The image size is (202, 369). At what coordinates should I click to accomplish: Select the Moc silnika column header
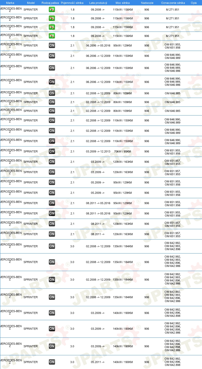(x=123, y=3)
